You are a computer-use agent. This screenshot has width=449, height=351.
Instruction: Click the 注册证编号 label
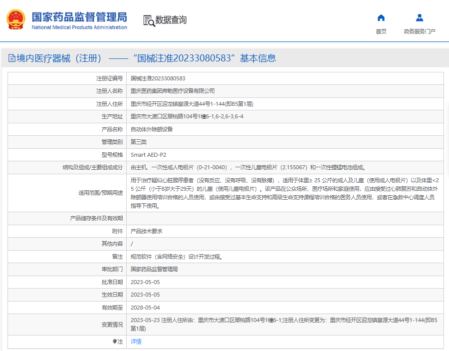109,78
